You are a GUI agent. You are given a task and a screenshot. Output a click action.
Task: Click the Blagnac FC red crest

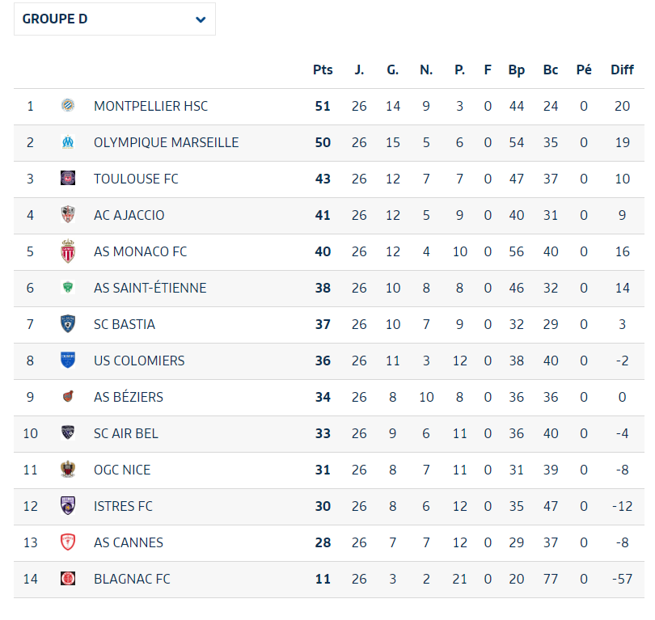tap(68, 579)
